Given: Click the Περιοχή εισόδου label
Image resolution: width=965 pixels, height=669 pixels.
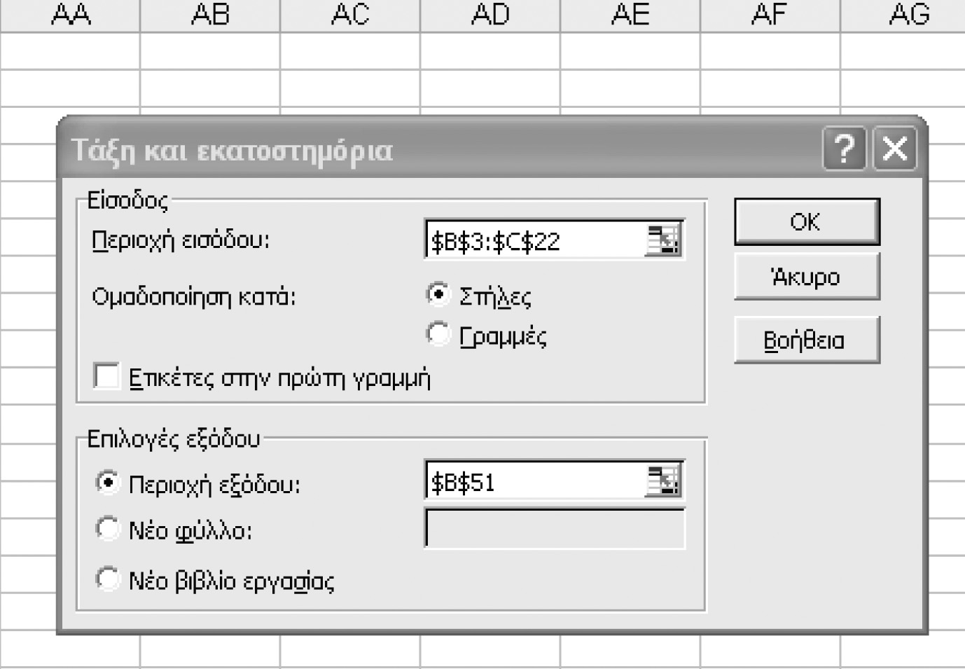Looking at the screenshot, I should pyautogui.click(x=181, y=241).
